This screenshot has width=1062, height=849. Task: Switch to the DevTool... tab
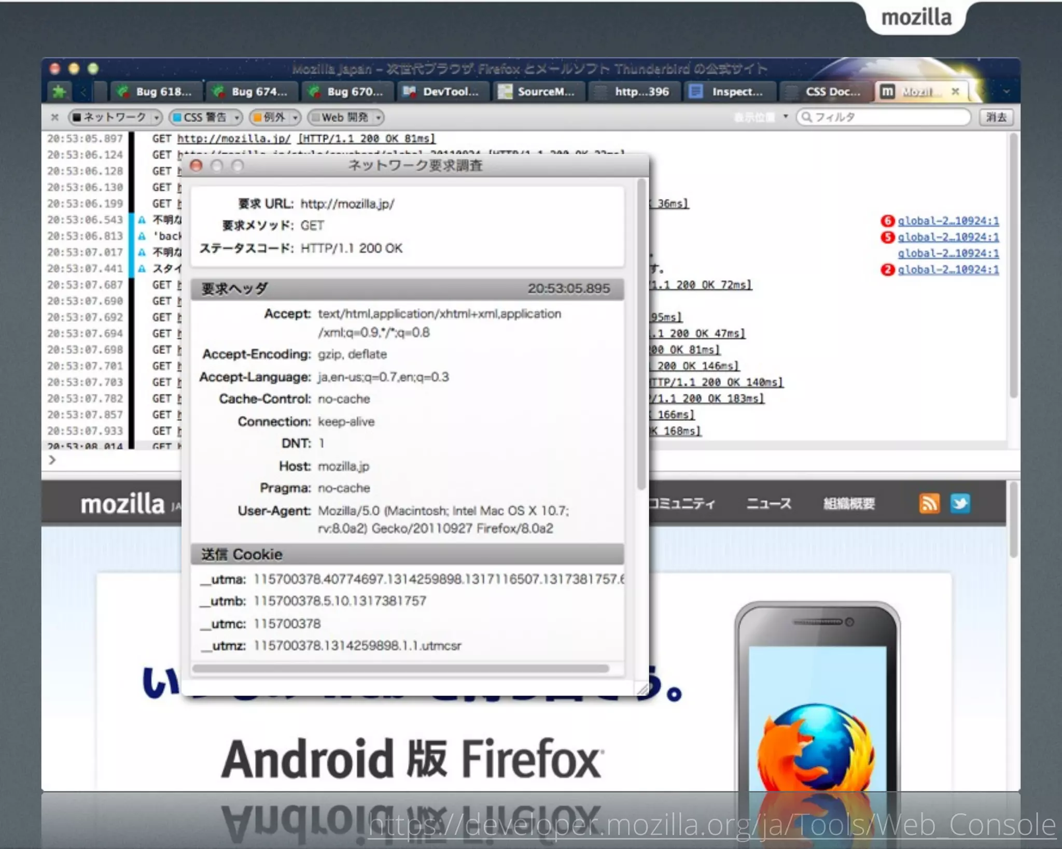[443, 92]
